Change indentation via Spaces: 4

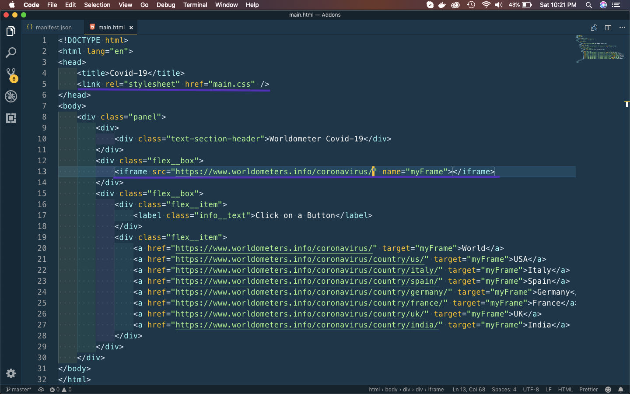pos(504,390)
